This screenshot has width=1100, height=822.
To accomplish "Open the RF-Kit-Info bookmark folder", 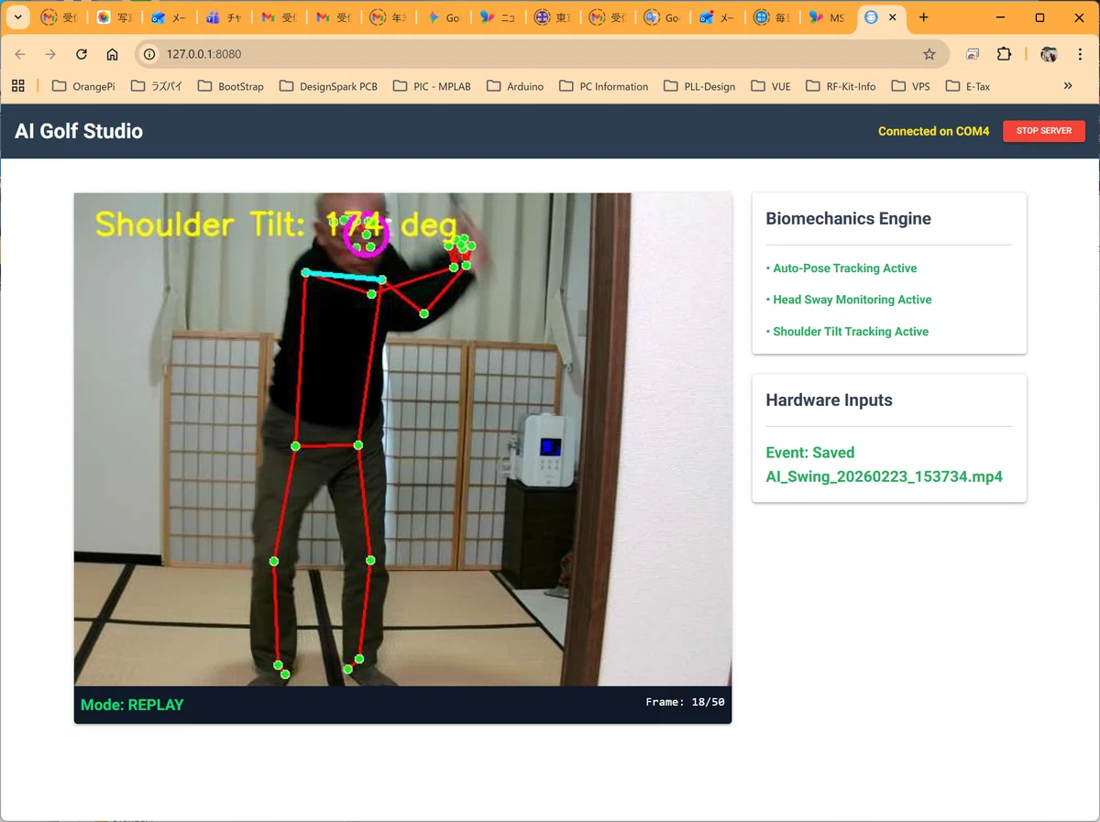I will click(x=841, y=86).
